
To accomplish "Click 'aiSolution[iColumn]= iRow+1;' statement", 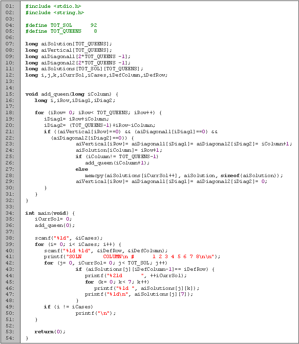I will tap(119, 150).
